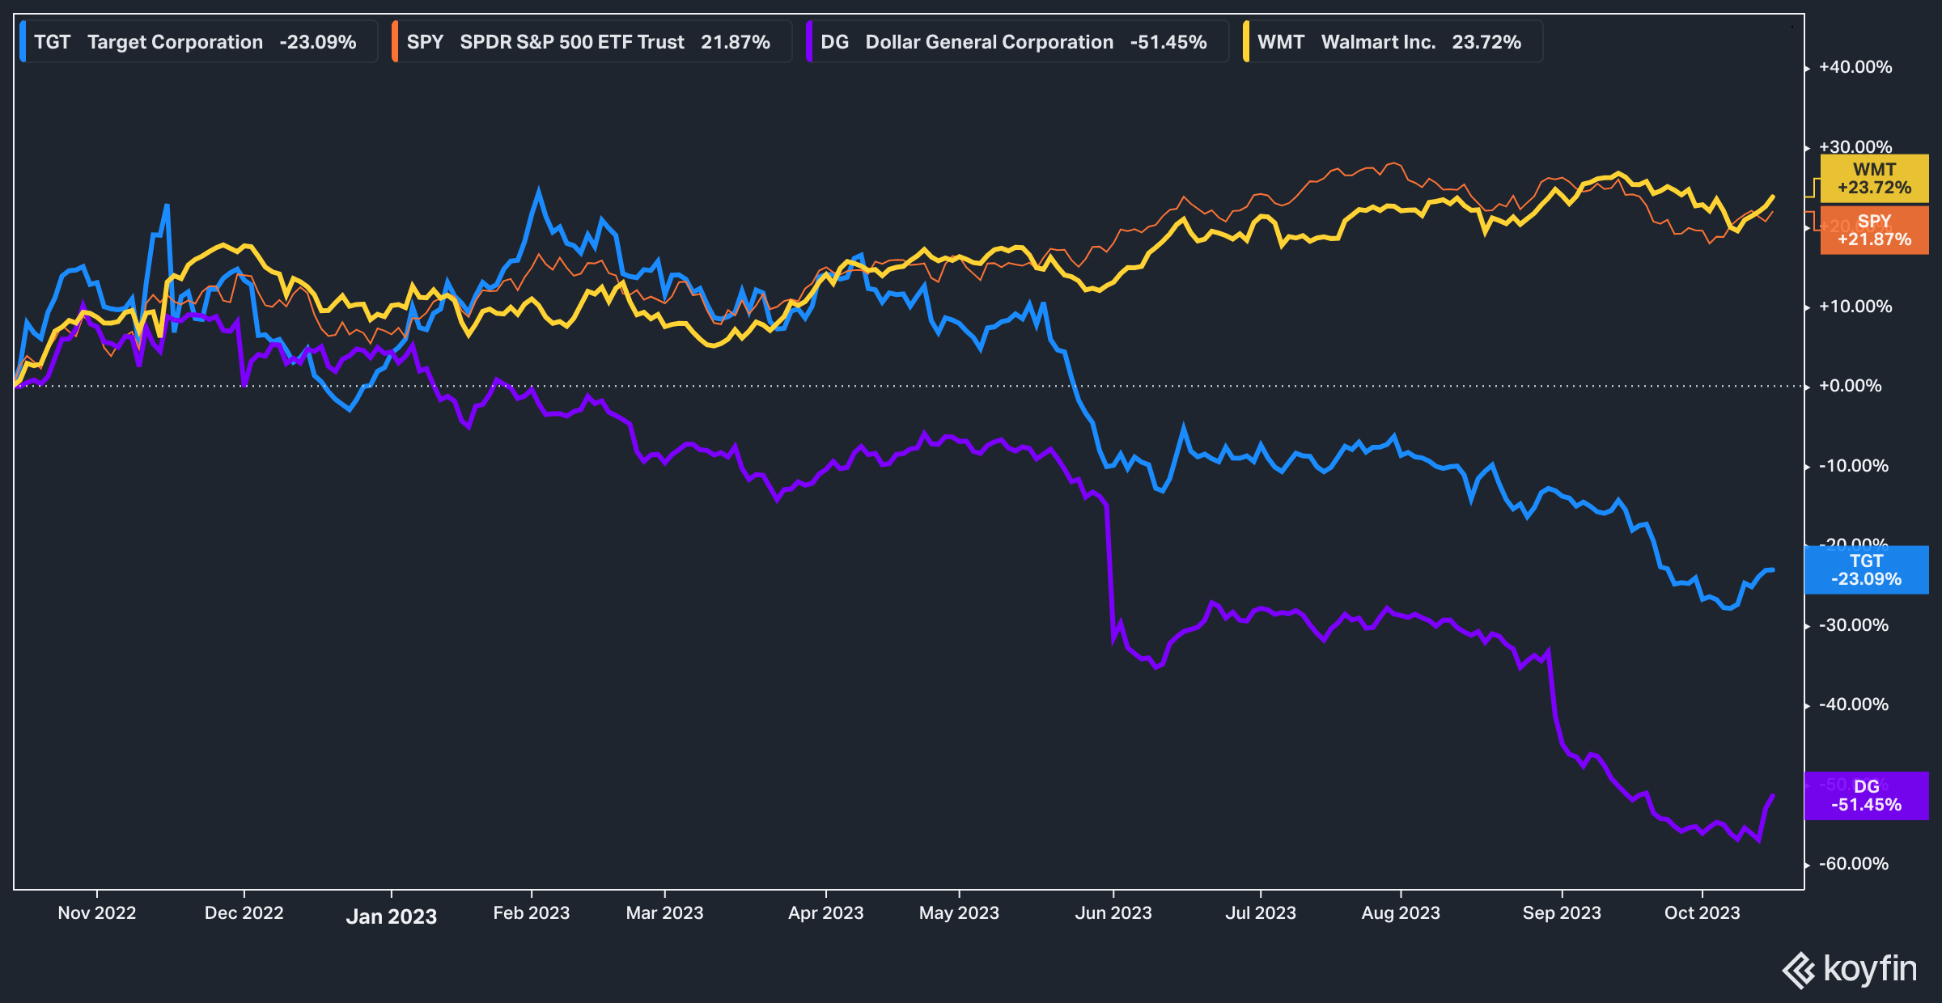Click the Jul 2023 axis label
1942x1003 pixels.
pos(1261,913)
